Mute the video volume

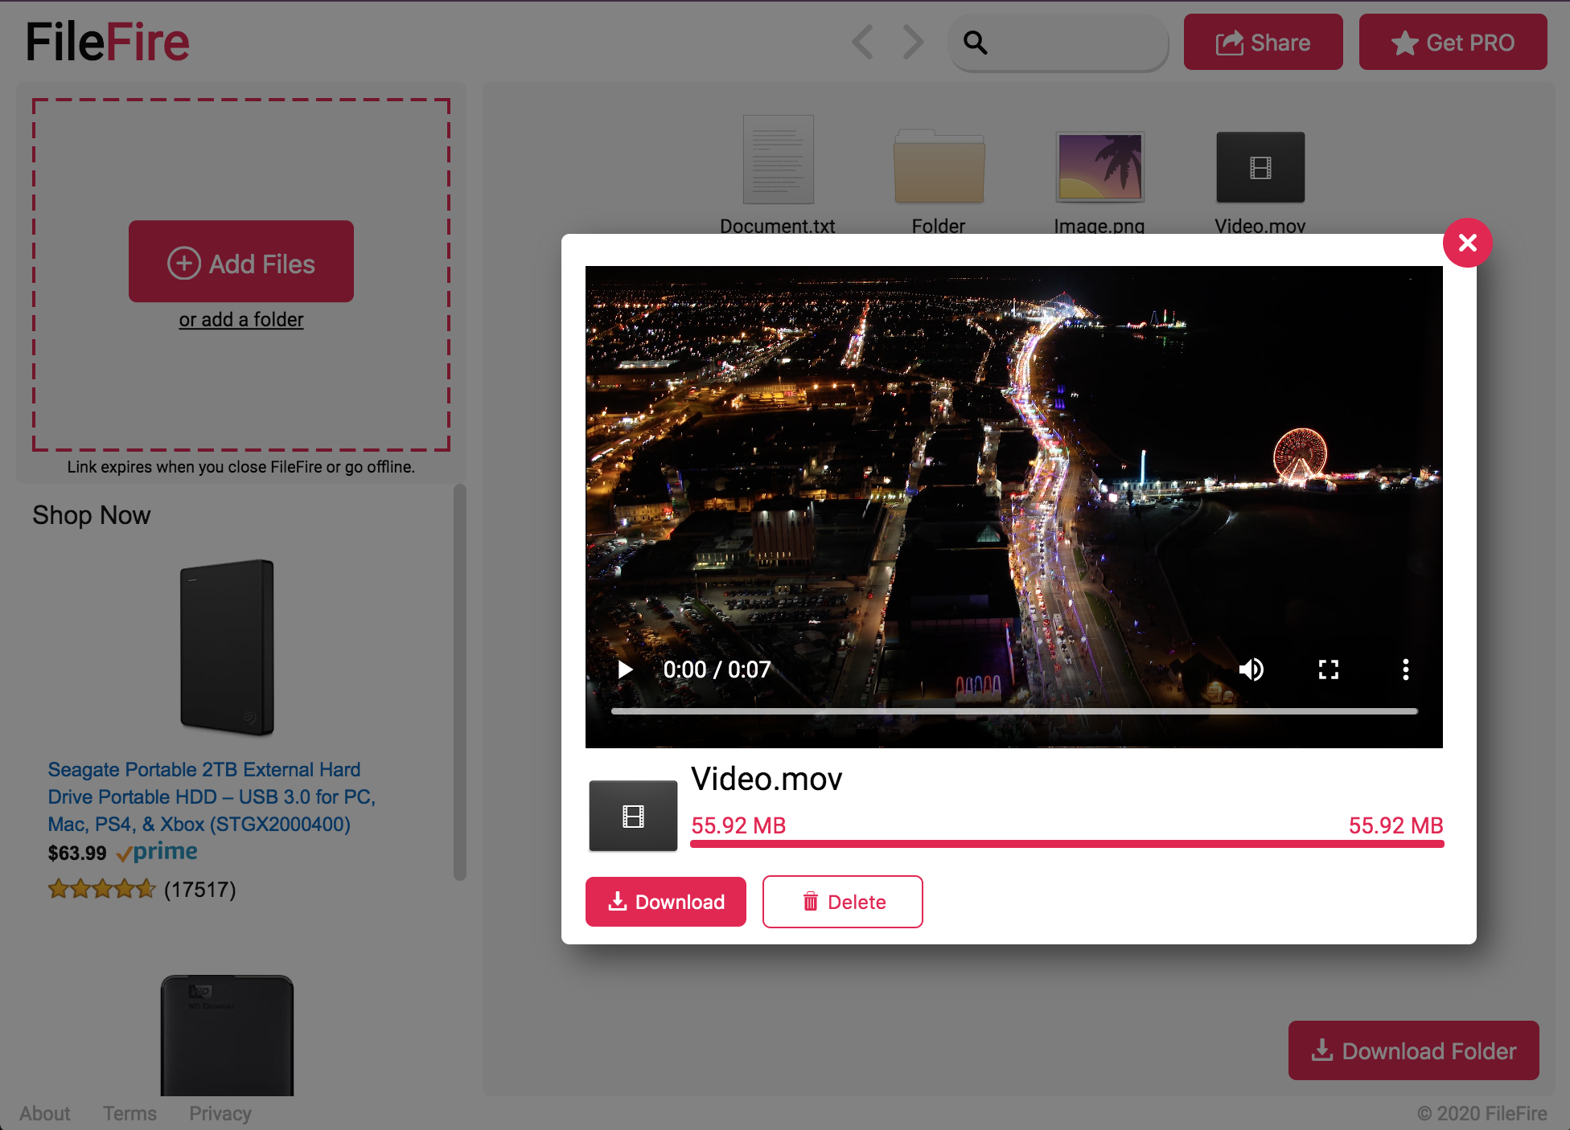[1251, 669]
